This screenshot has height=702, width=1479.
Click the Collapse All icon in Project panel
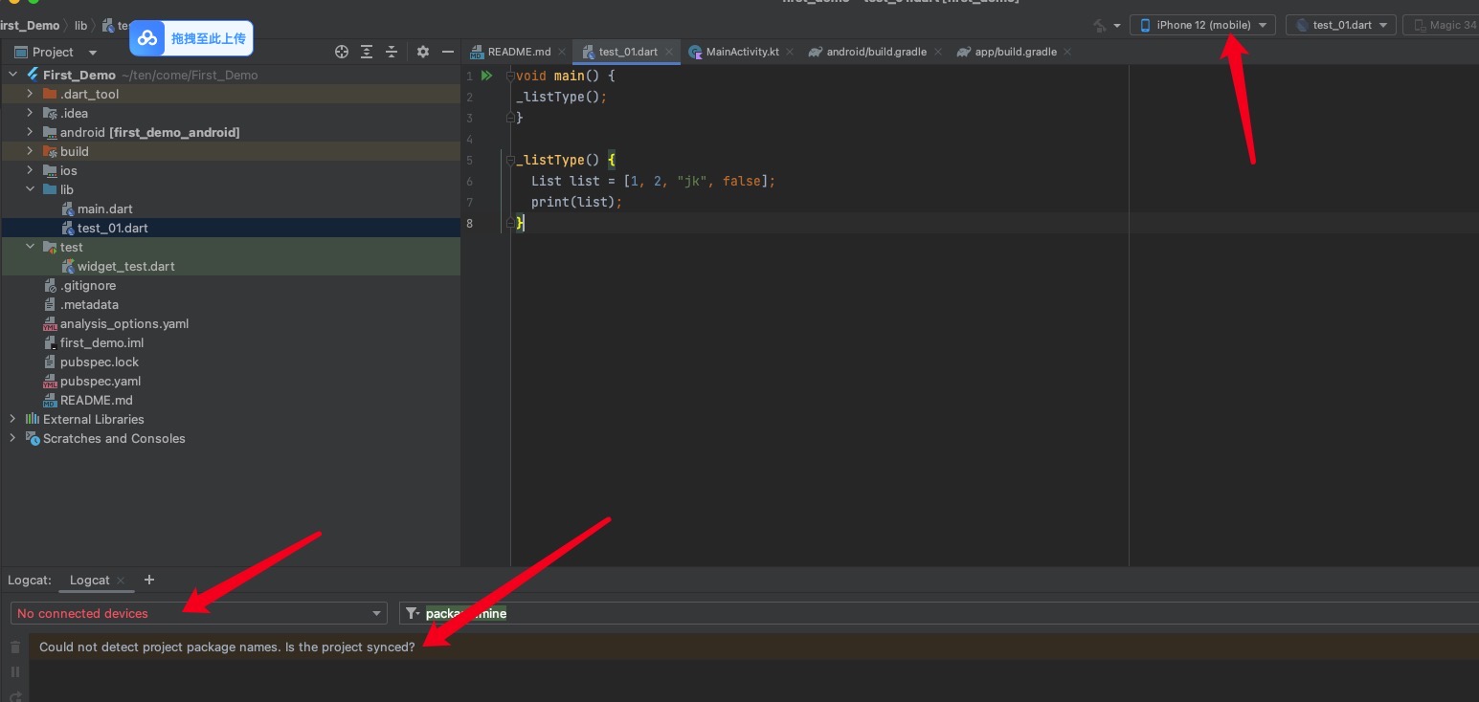coord(392,52)
